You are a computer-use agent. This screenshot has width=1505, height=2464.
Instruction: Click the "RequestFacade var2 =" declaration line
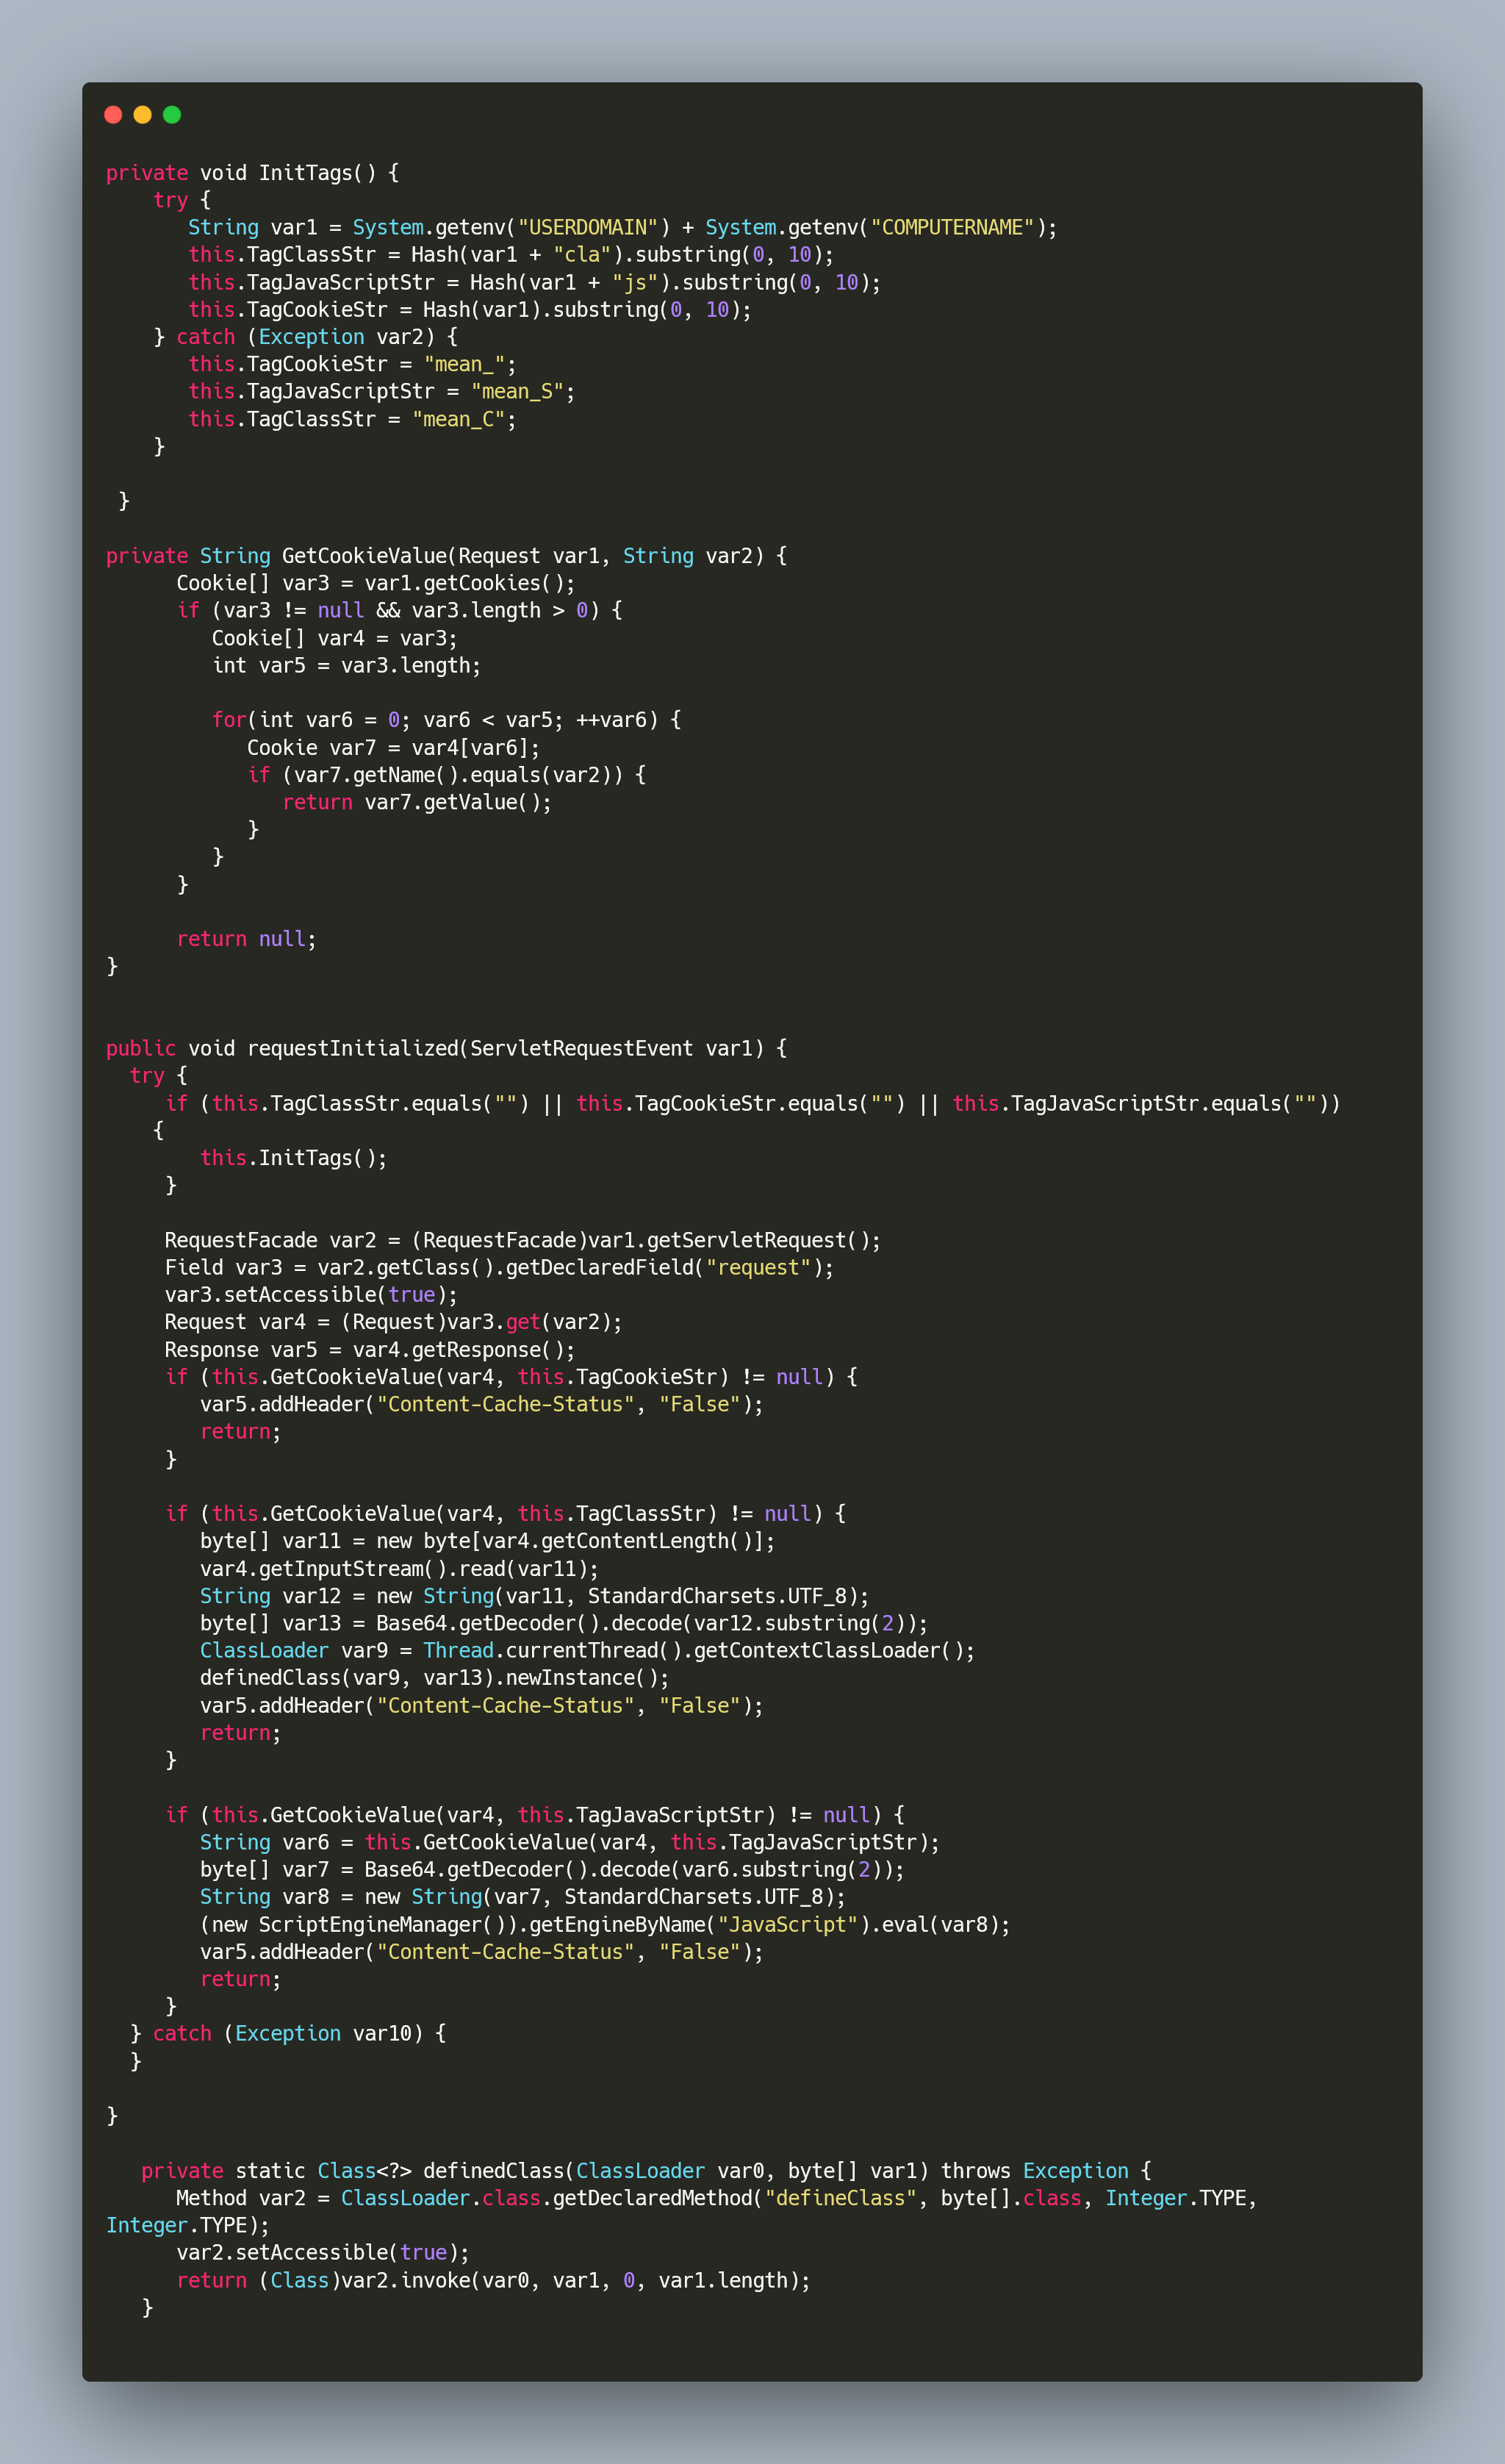(523, 1240)
